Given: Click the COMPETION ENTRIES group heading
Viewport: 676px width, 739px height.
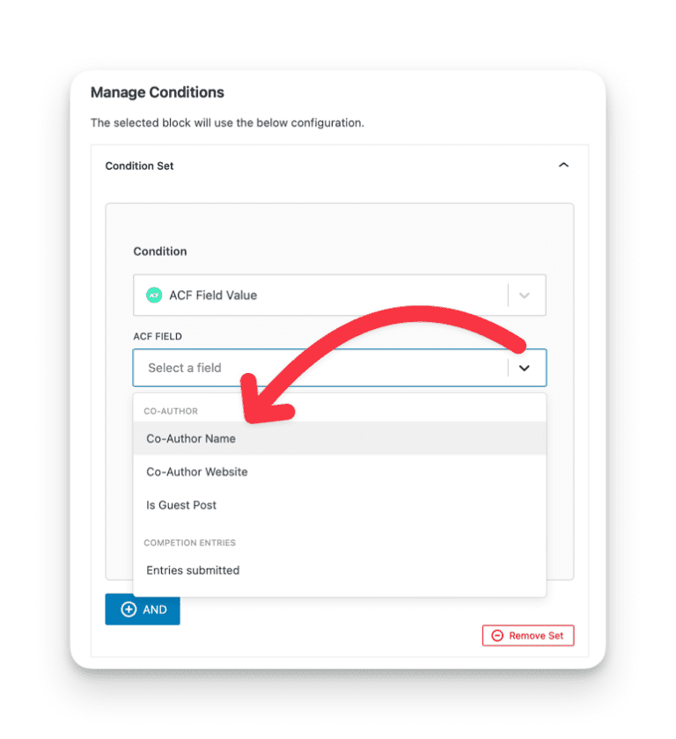Looking at the screenshot, I should (188, 543).
